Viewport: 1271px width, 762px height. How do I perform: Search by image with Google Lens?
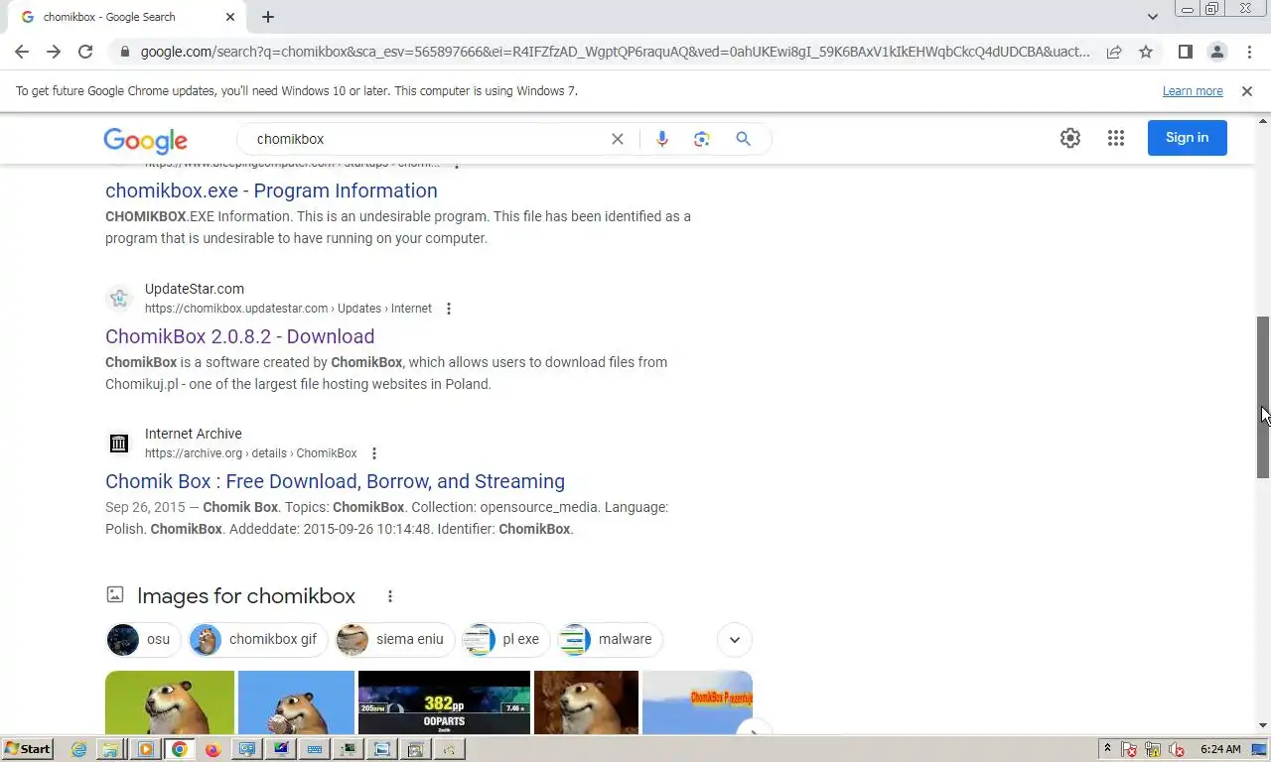click(x=702, y=139)
